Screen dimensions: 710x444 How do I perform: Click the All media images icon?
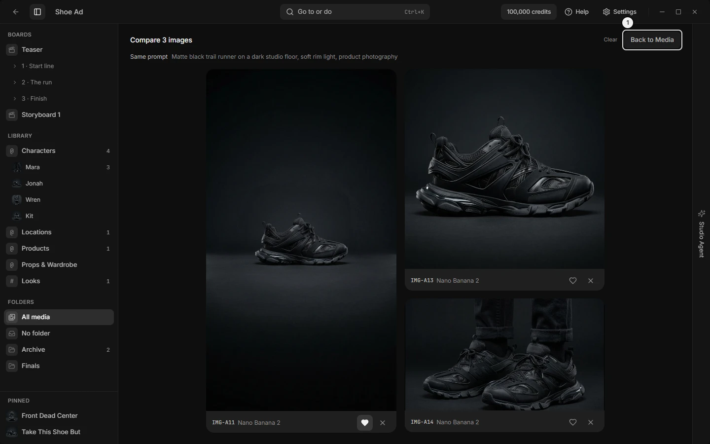point(12,317)
